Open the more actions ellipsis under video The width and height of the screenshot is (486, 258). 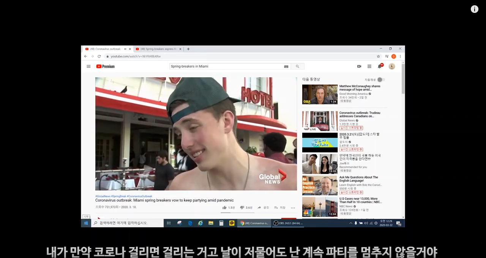[x=293, y=208]
